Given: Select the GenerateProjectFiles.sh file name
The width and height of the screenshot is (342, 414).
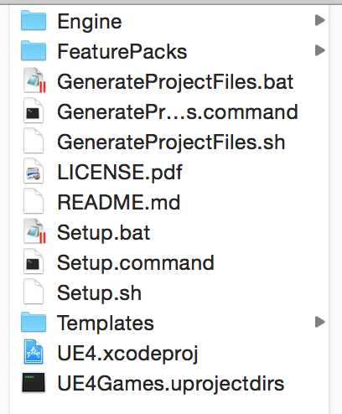Looking at the screenshot, I should [x=171, y=142].
